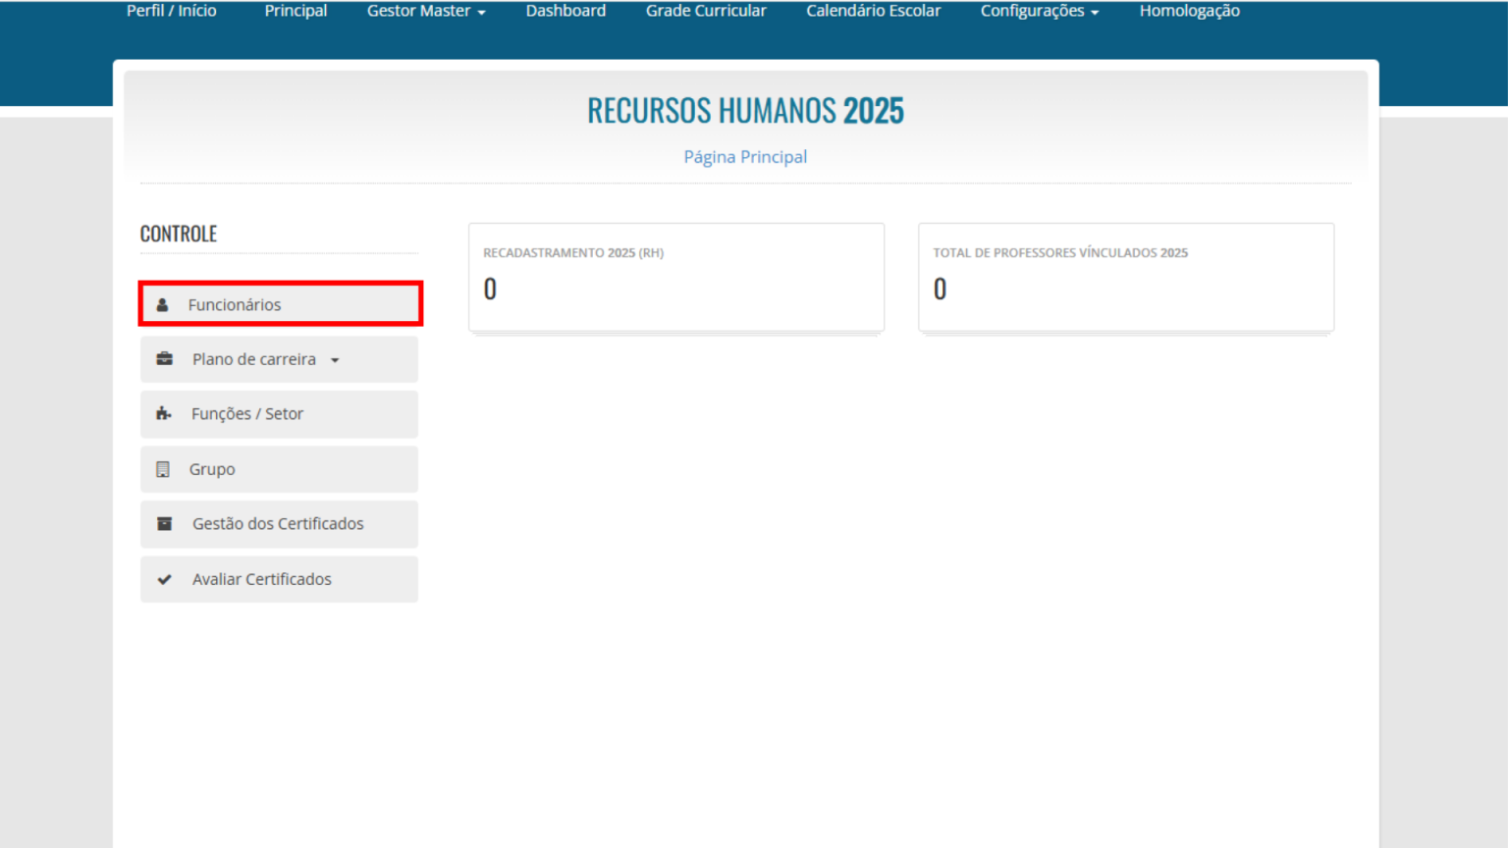Navigate to Grade Curricular
The width and height of the screenshot is (1508, 848).
706,11
